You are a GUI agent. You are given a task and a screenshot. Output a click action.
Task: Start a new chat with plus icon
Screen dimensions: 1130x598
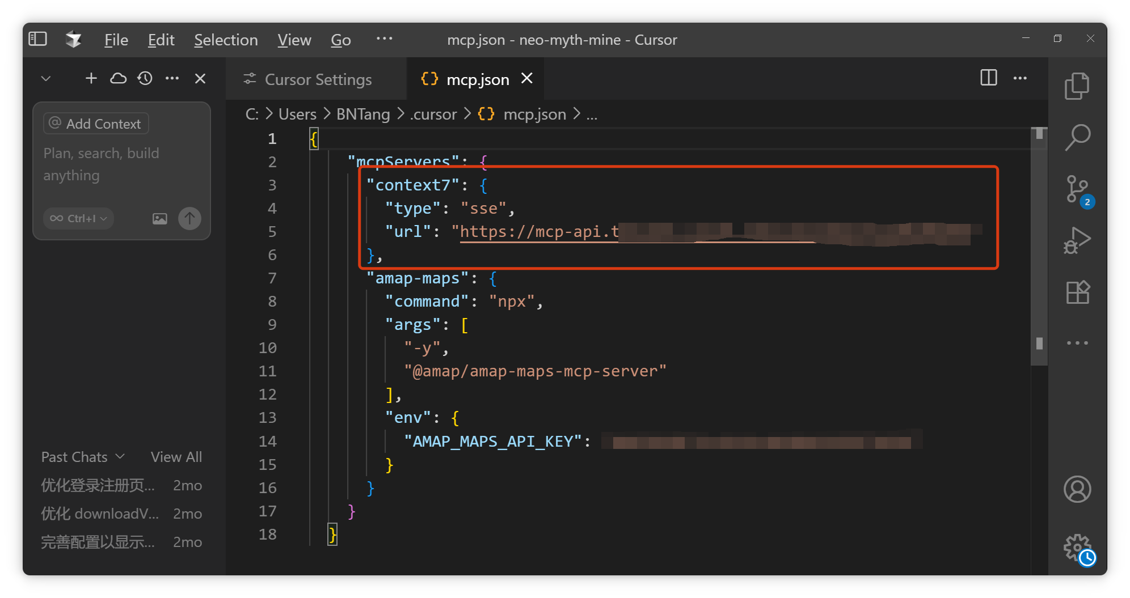point(91,78)
